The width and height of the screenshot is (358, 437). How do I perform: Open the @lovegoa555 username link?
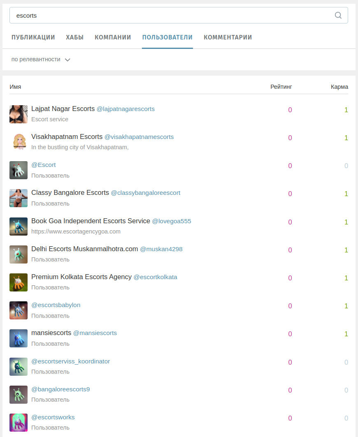click(172, 221)
